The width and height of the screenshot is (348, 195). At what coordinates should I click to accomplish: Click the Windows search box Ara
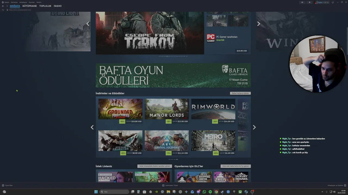(x=114, y=192)
